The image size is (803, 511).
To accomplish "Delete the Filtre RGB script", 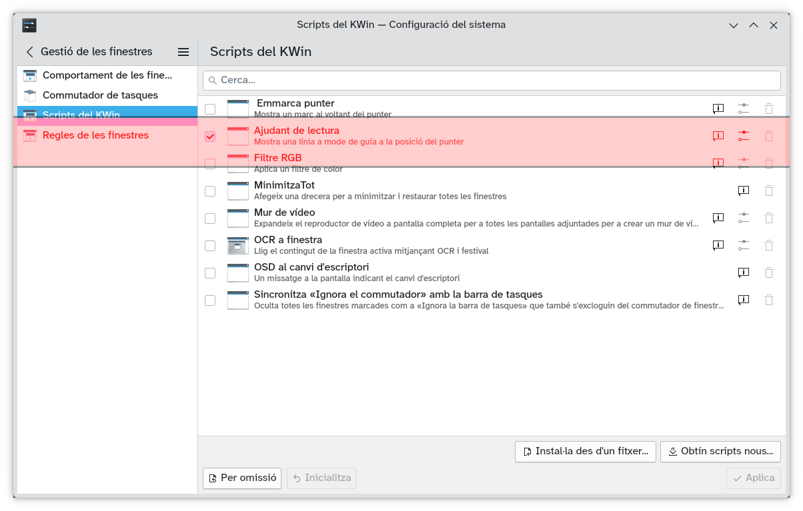I will 769,163.
